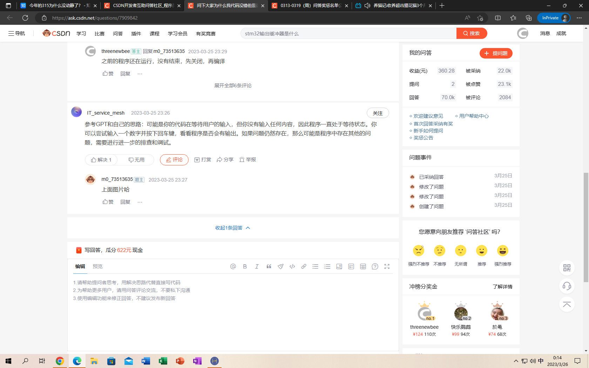Select the 无所谓 neutral face

pyautogui.click(x=461, y=251)
